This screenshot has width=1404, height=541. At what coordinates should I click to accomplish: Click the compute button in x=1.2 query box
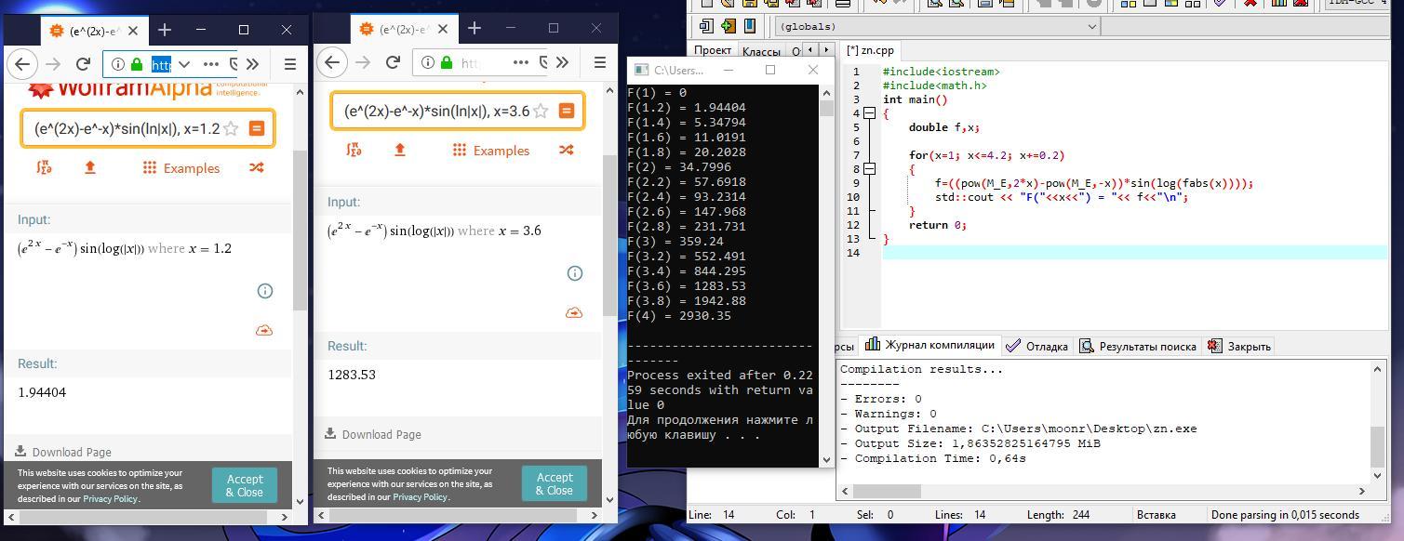click(x=257, y=128)
